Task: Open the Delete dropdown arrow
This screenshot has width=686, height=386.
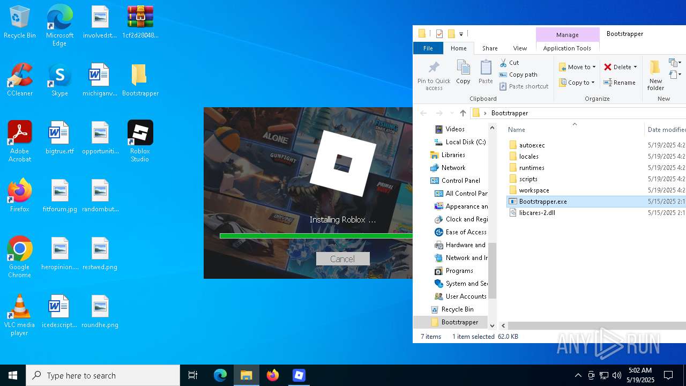Action: coord(635,67)
